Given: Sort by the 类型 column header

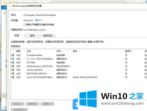Looking at the screenshot, I should (x=20, y=51).
